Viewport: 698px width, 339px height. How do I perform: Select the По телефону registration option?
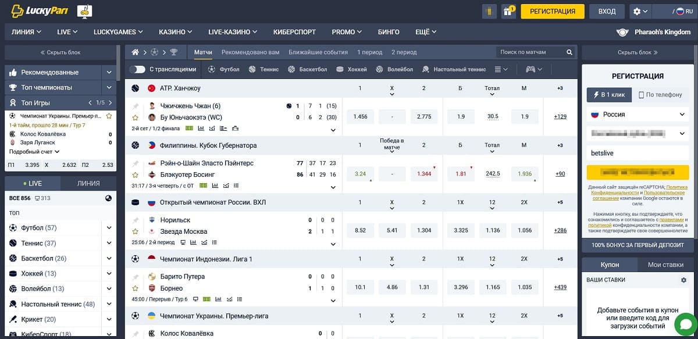660,94
